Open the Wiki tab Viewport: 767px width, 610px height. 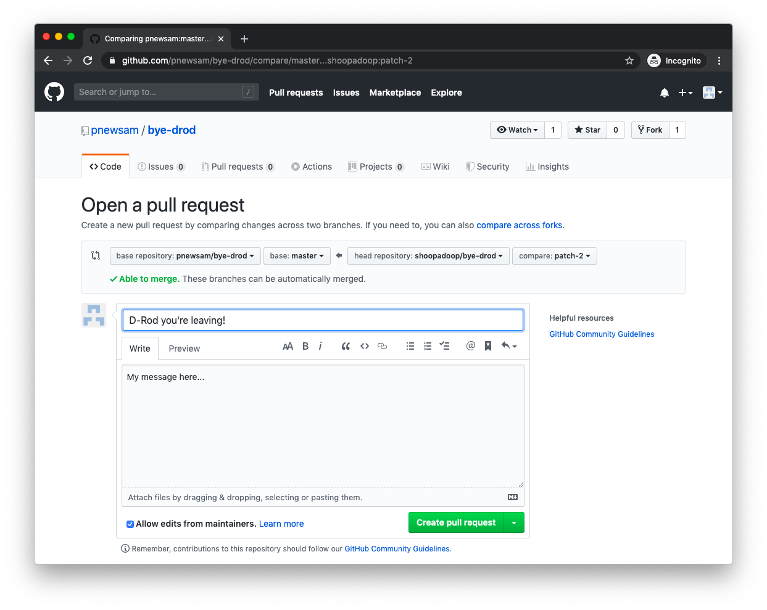tap(436, 167)
